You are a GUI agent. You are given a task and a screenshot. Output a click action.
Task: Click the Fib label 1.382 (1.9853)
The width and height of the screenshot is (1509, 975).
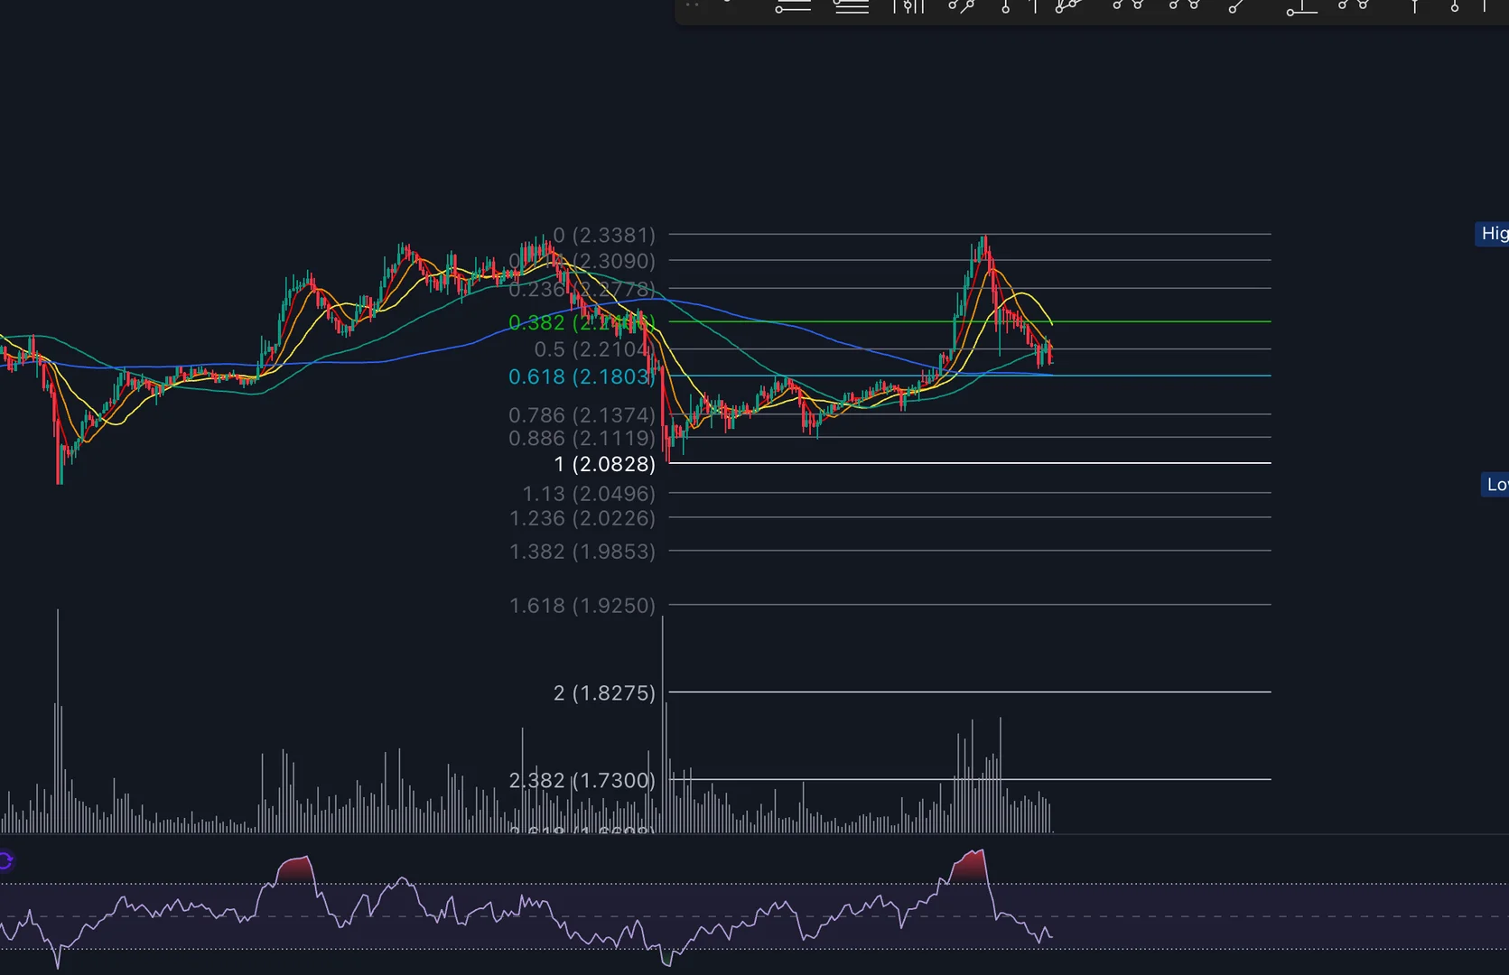[x=582, y=551]
